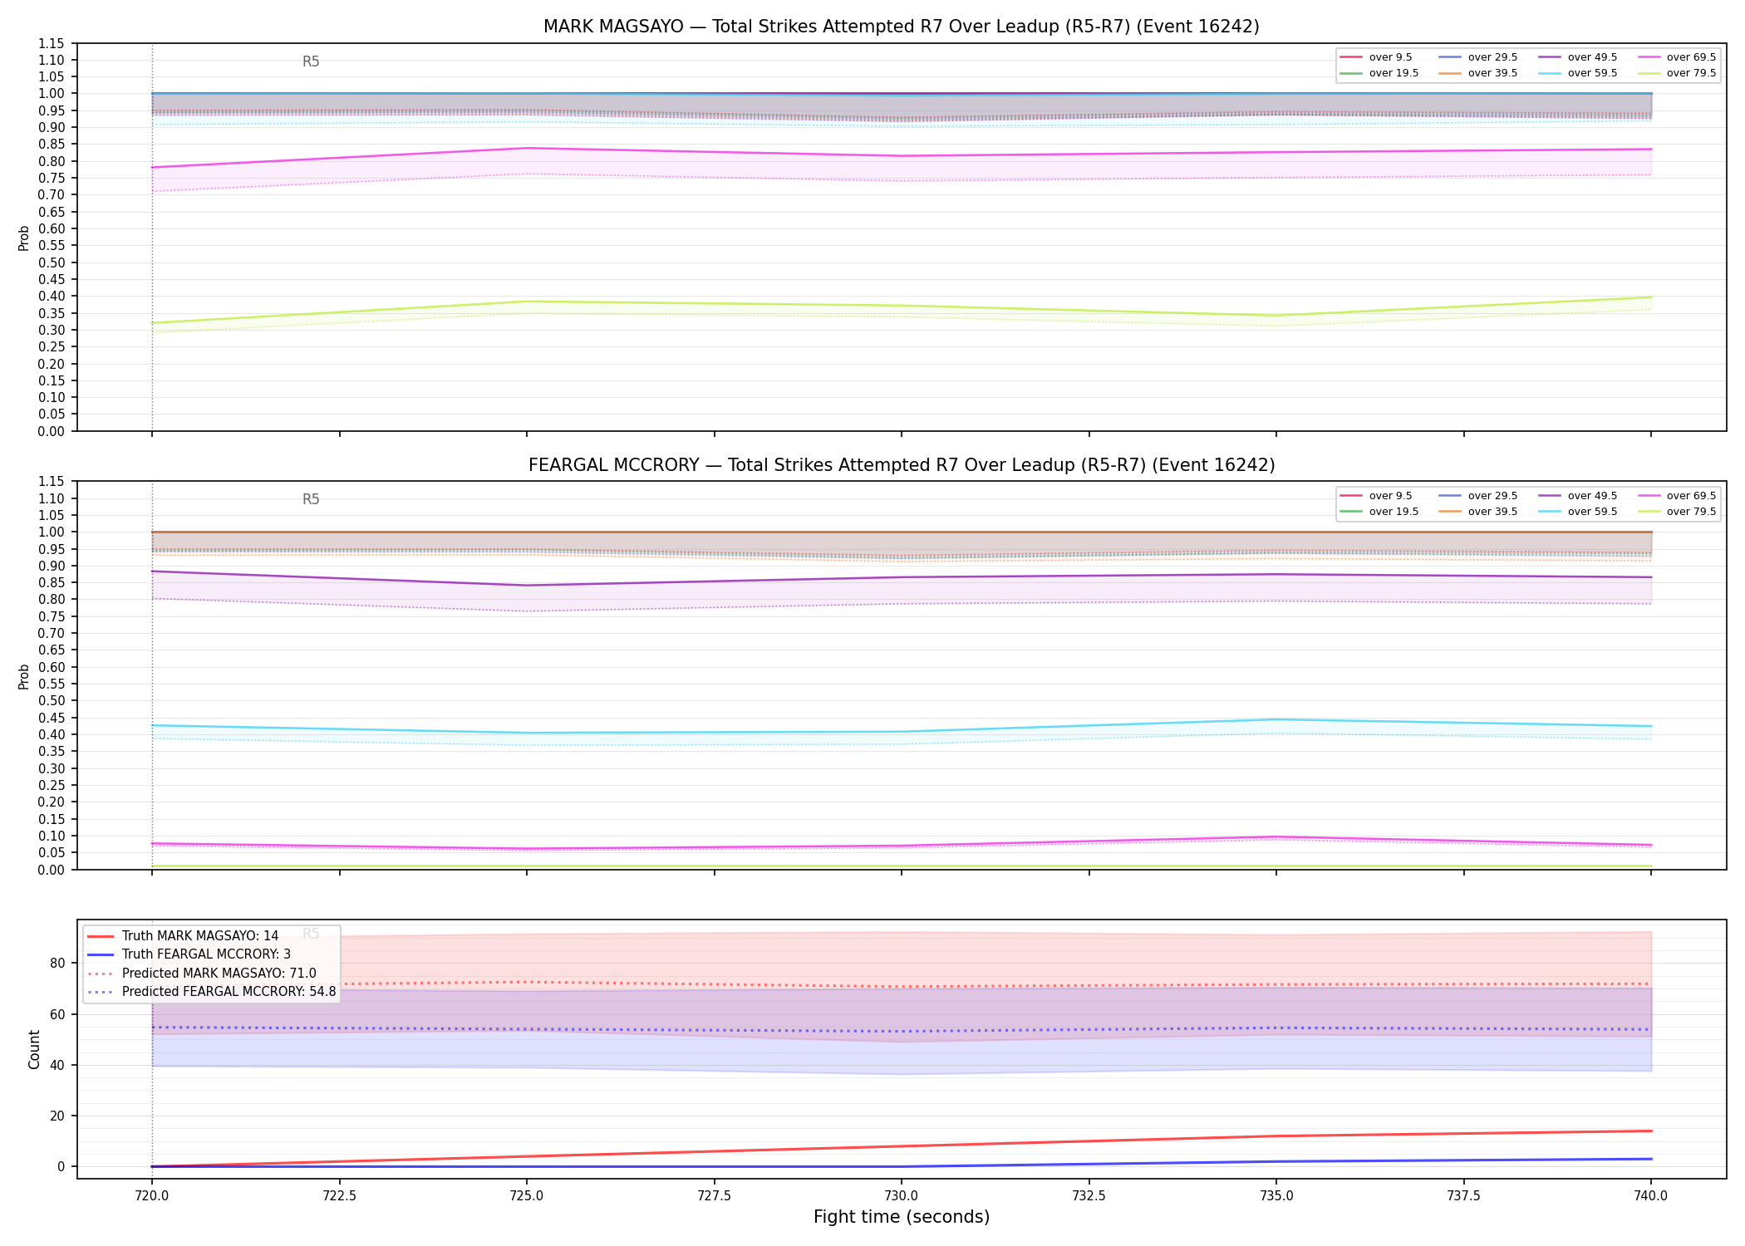Click 'over 79.5' legend entry in top chart
The width and height of the screenshot is (1745, 1246).
(x=1677, y=73)
